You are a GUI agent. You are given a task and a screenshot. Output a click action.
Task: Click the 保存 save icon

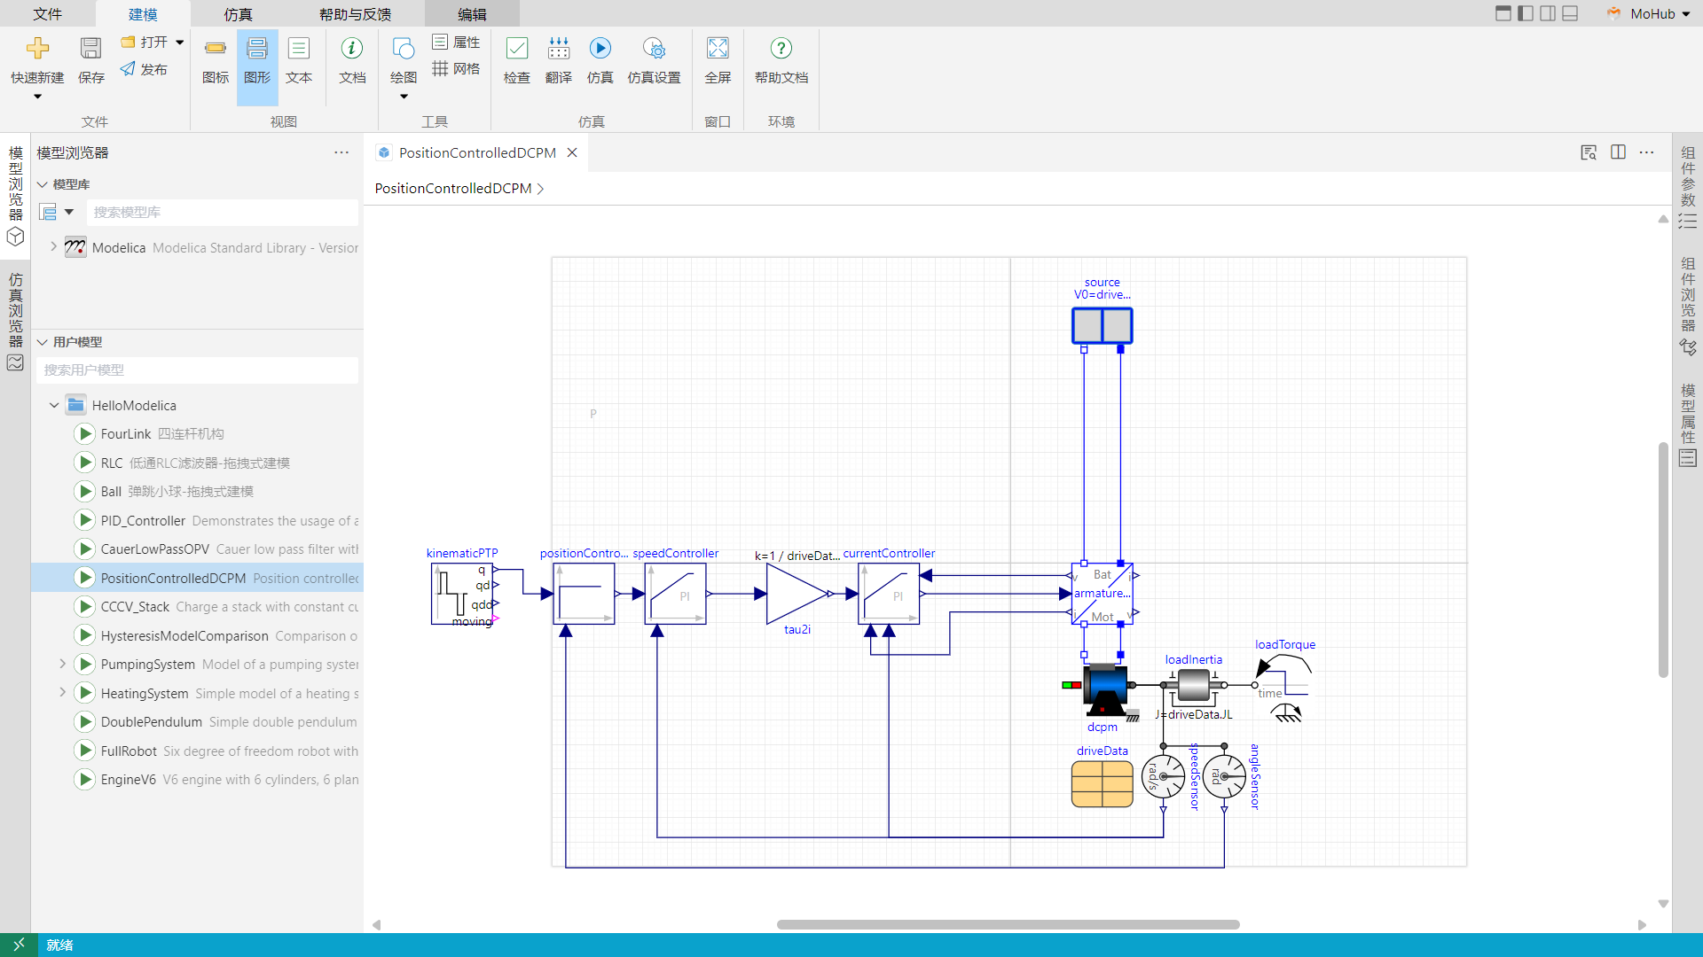click(x=90, y=49)
